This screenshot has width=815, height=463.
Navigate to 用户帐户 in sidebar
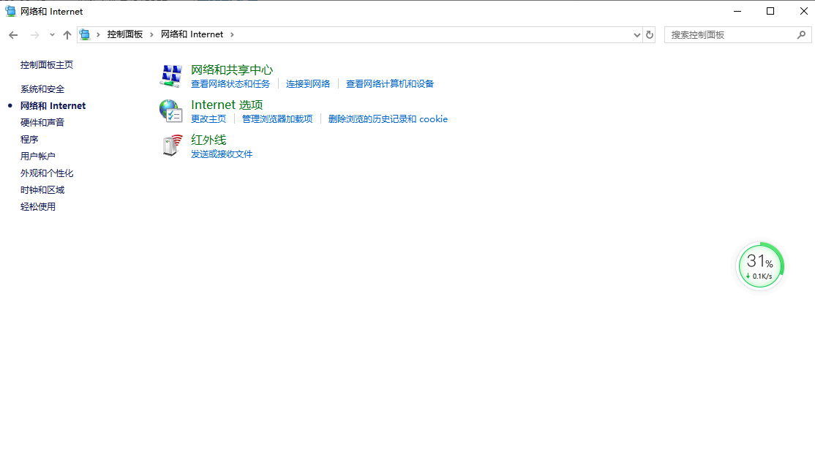[38, 156]
